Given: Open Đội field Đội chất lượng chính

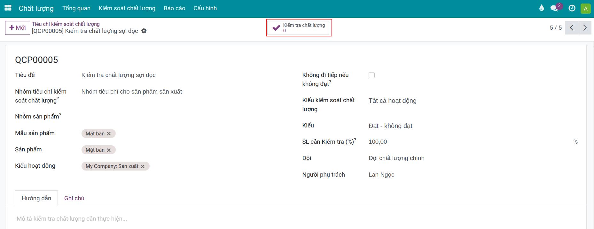Looking at the screenshot, I should (473, 158).
